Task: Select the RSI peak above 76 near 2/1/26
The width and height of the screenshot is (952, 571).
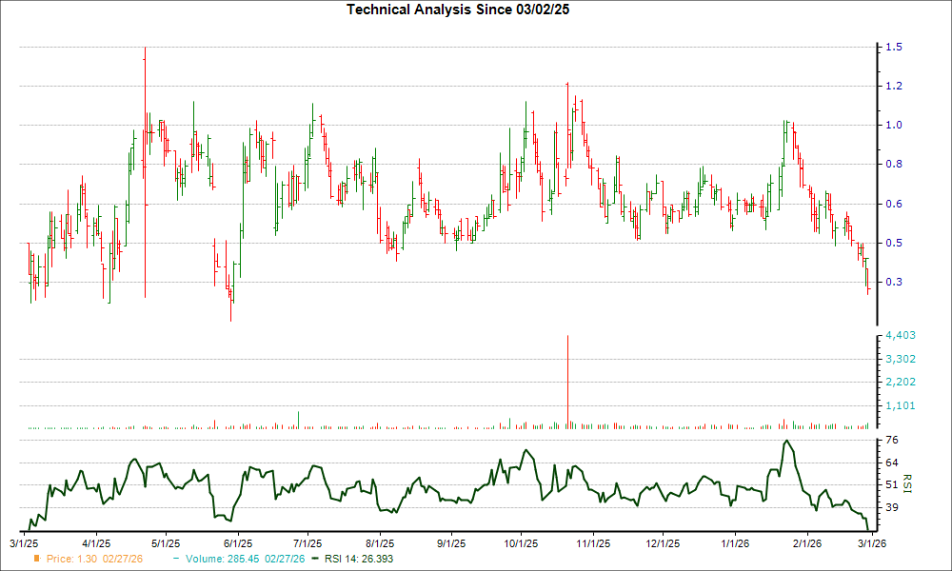Action: coord(786,442)
